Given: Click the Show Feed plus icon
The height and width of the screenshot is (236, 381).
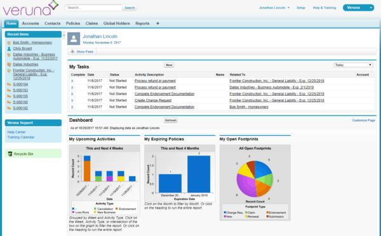Looking at the screenshot, I should (72, 51).
